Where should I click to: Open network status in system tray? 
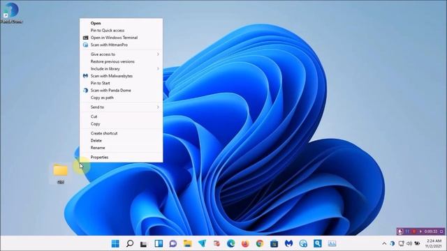tap(402, 243)
